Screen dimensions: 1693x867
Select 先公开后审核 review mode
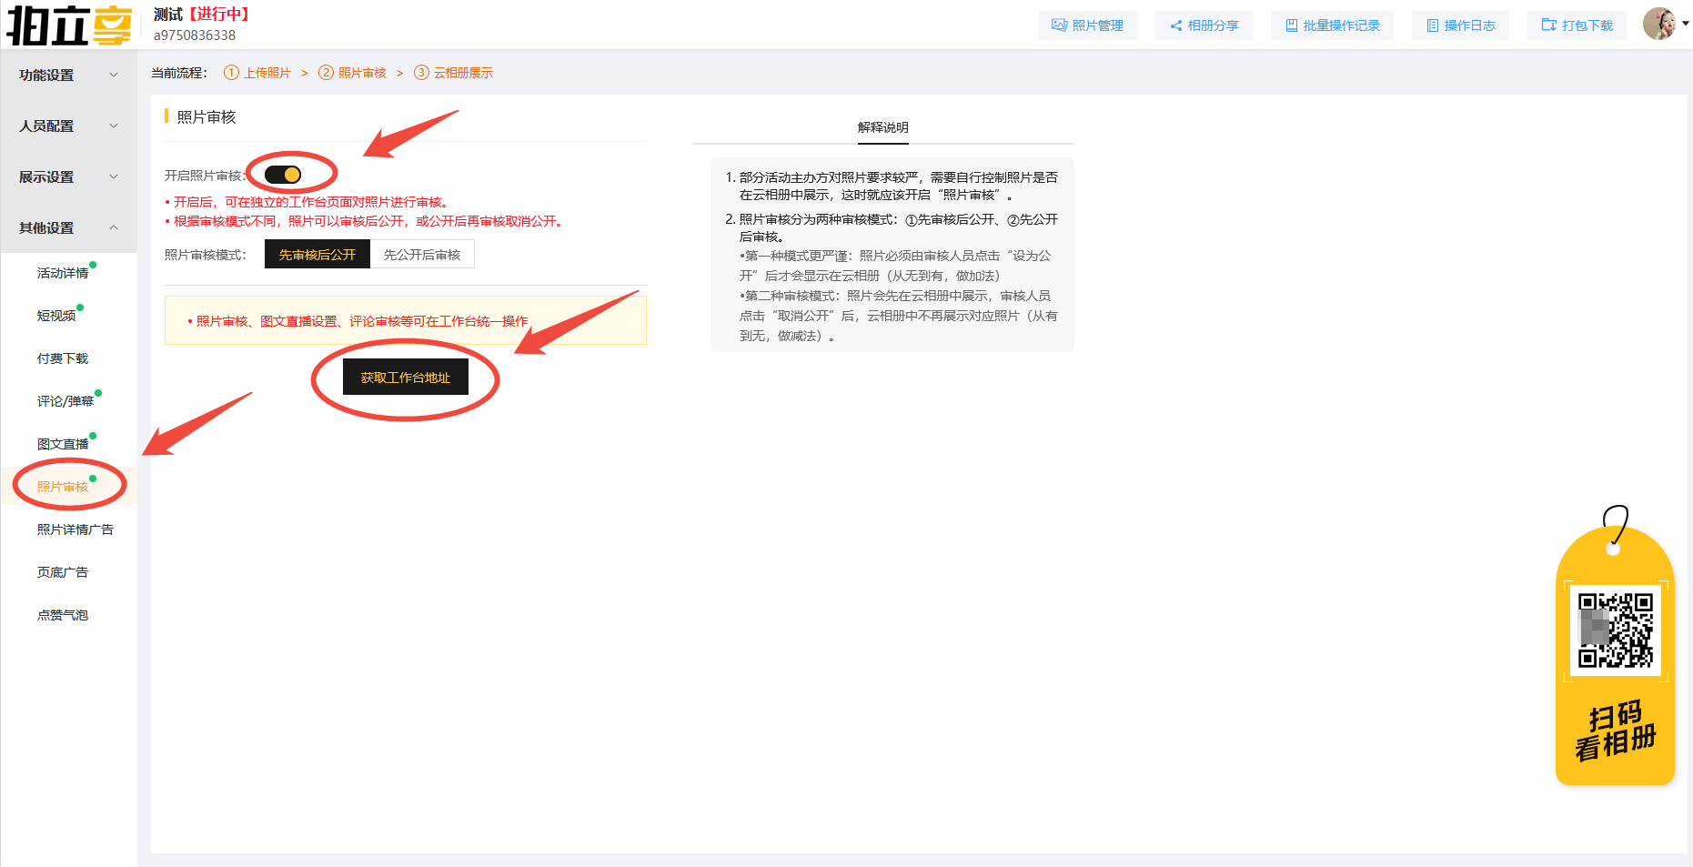tap(422, 255)
